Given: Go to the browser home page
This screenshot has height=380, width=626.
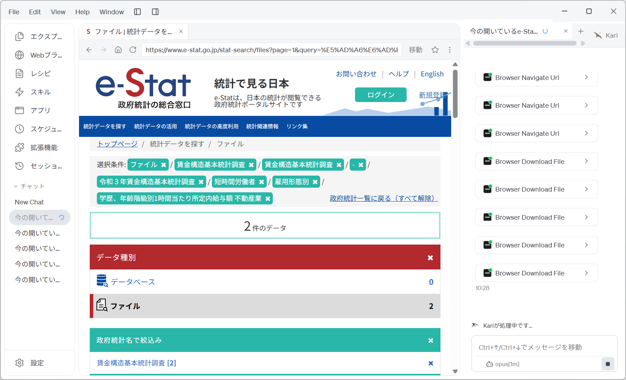Looking at the screenshot, I should tap(118, 50).
